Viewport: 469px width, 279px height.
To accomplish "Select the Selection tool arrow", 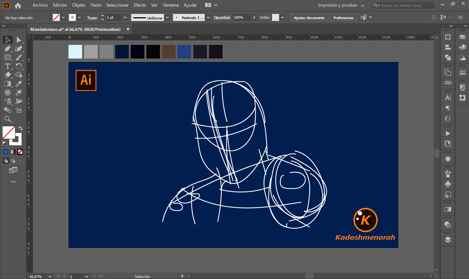I will tap(8, 40).
